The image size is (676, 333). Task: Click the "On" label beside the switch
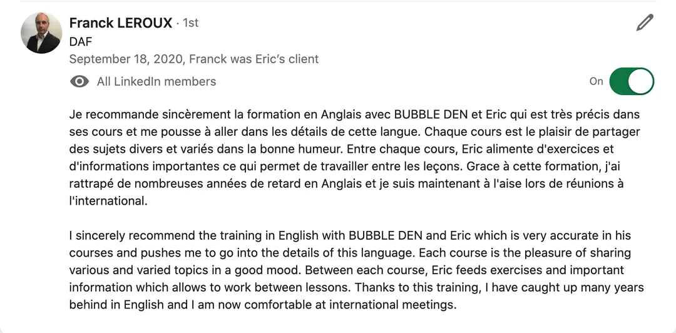coord(596,81)
